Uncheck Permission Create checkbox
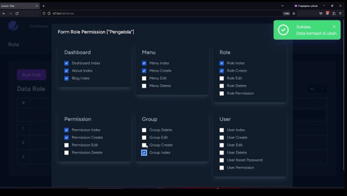This screenshot has height=196, width=347. [66, 138]
